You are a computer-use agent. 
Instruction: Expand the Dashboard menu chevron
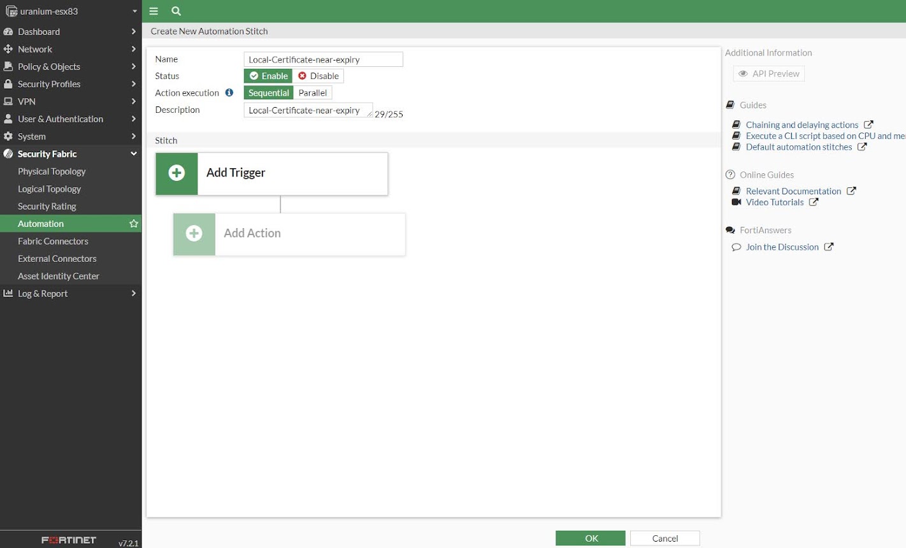pyautogui.click(x=133, y=32)
